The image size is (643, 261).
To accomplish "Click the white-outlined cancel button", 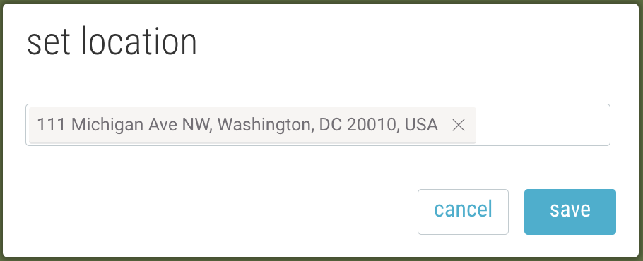I will tap(463, 212).
